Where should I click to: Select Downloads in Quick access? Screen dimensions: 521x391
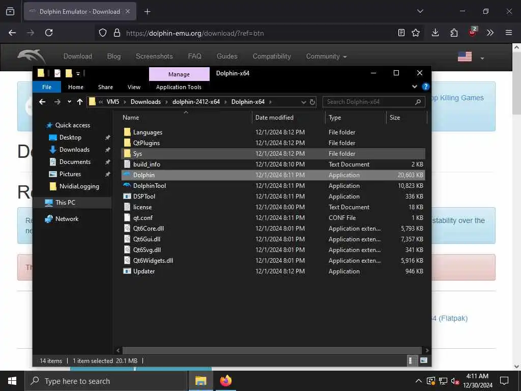coord(74,150)
